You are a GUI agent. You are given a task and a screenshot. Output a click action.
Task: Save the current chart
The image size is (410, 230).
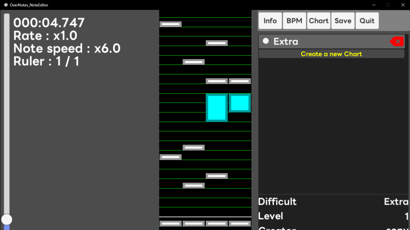(343, 21)
